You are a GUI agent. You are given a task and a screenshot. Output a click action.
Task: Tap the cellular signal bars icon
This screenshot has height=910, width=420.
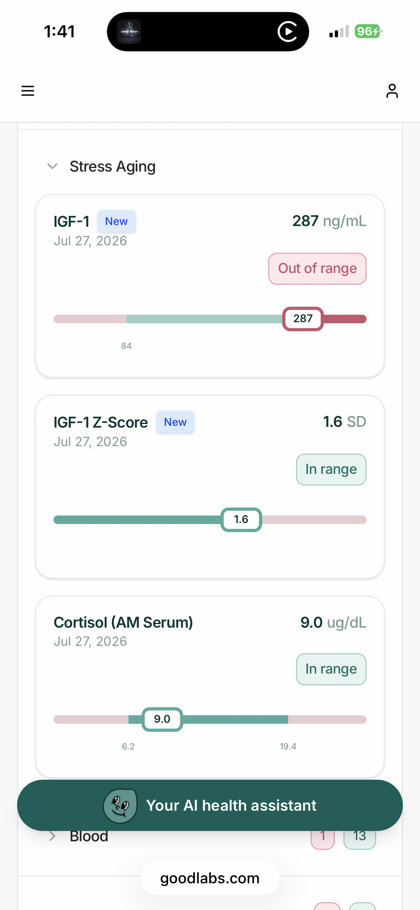click(x=339, y=32)
